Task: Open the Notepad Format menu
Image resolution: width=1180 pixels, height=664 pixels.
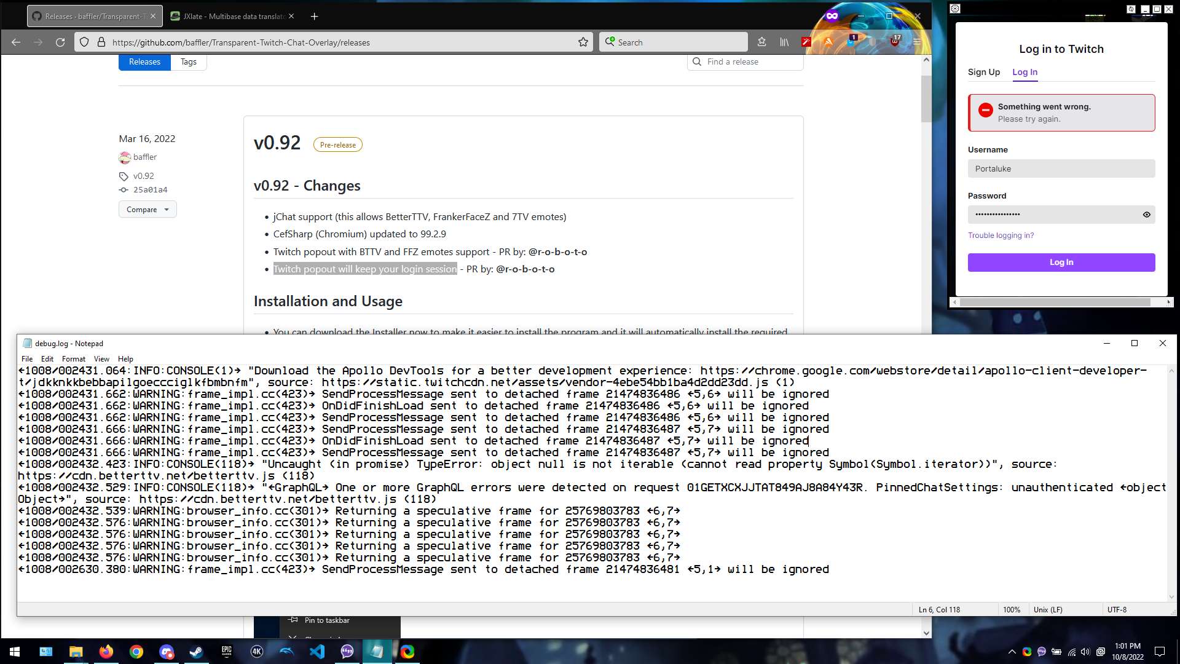Action: click(73, 359)
